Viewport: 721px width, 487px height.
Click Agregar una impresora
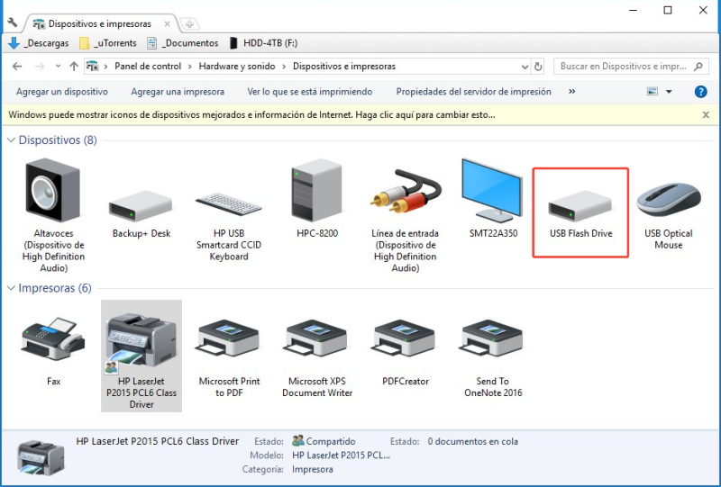tap(178, 92)
